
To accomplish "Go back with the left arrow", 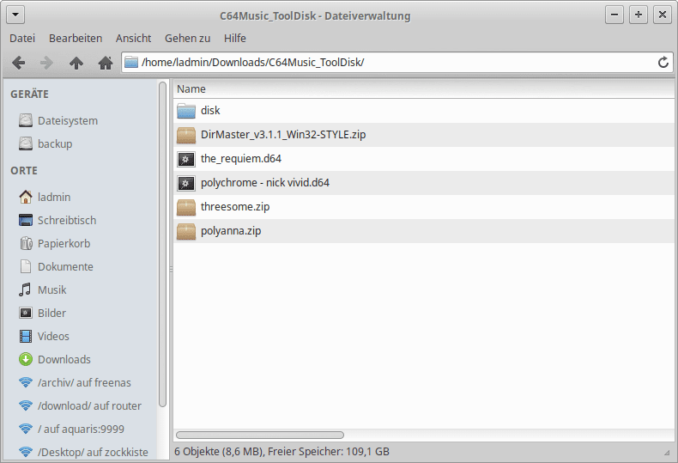I will (19, 64).
